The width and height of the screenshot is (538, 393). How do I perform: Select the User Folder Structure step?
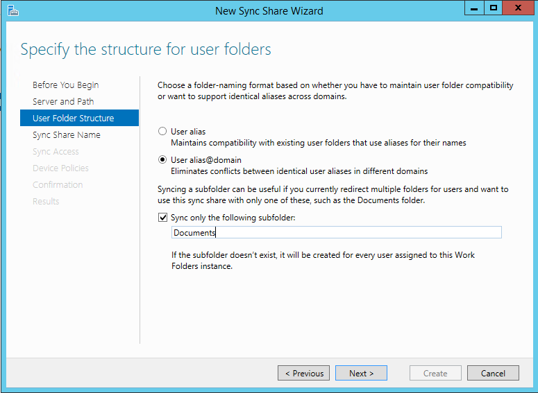[73, 119]
